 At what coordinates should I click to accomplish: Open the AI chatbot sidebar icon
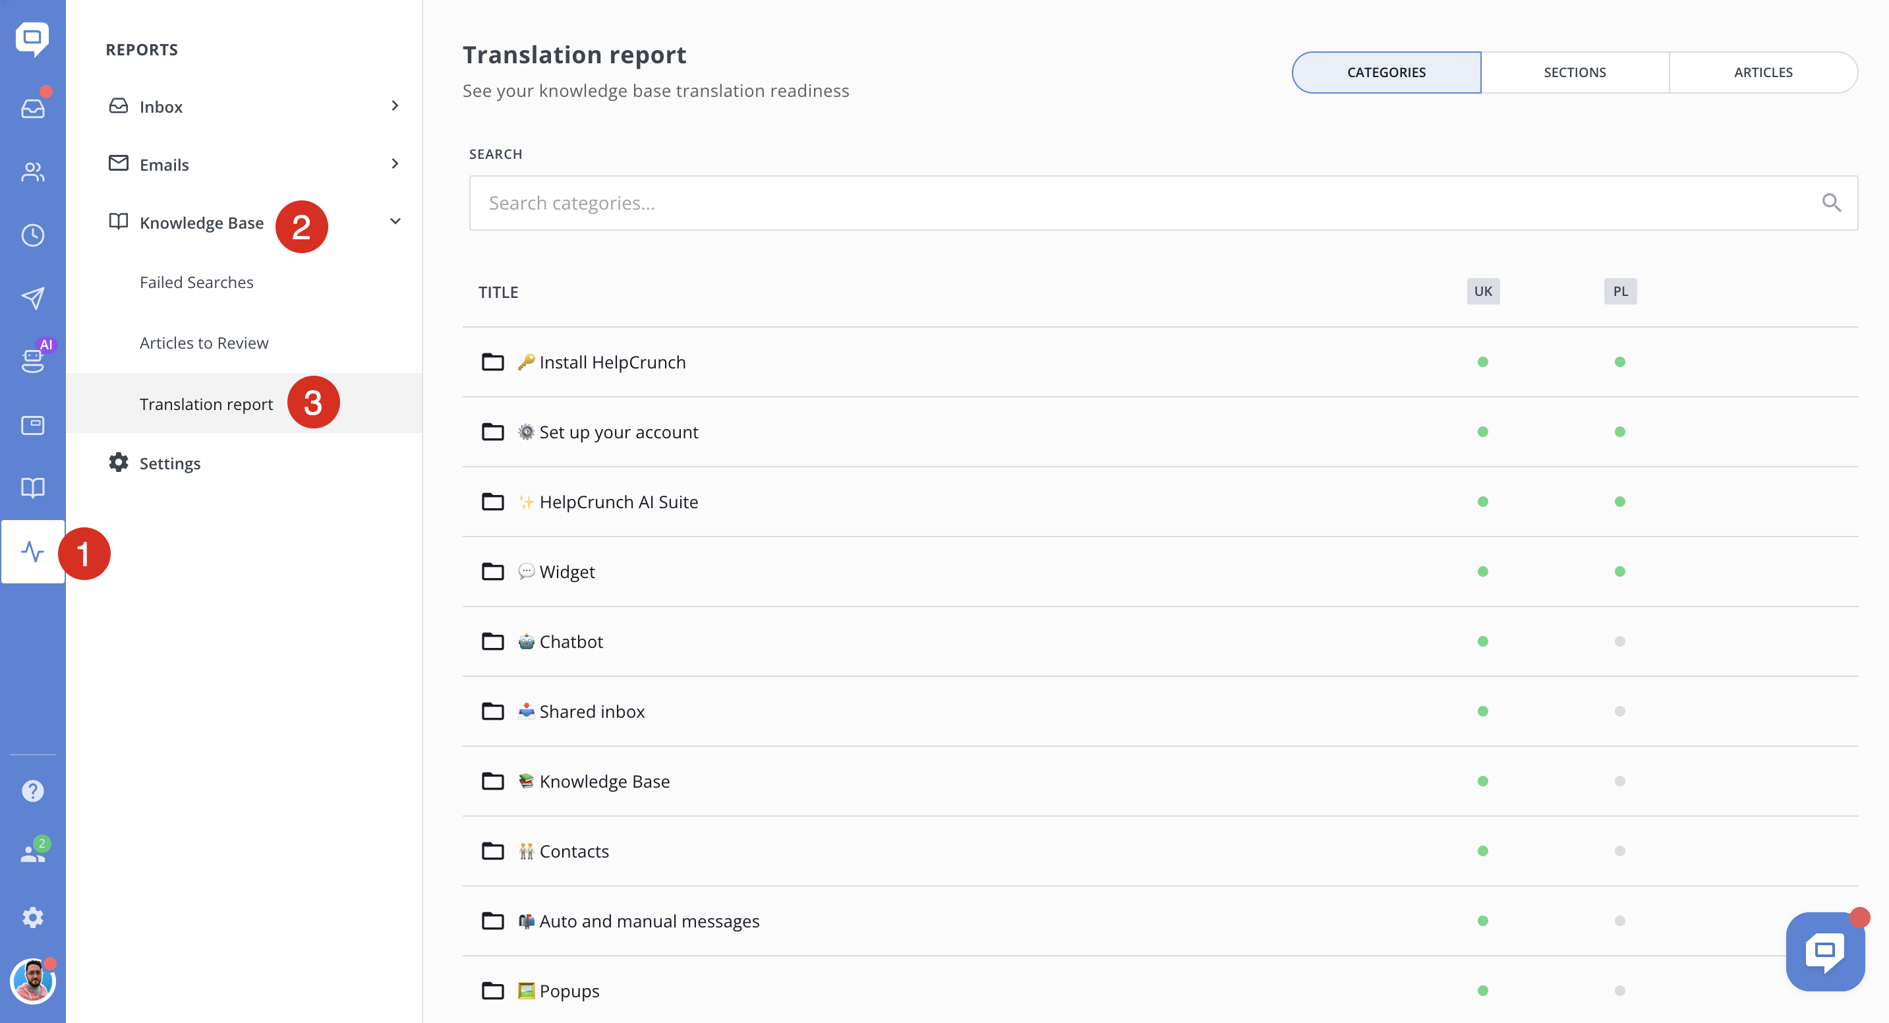pos(32,360)
